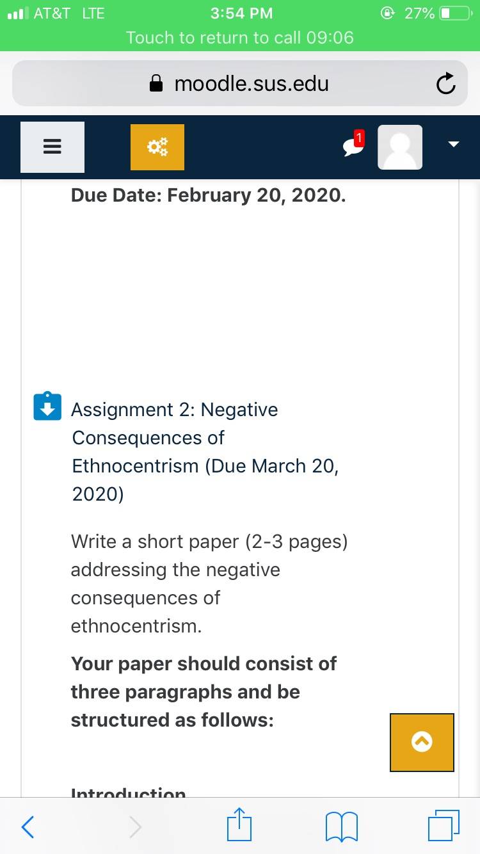Jump to top with the orange up-chevron button
The image size is (480, 854).
[422, 742]
